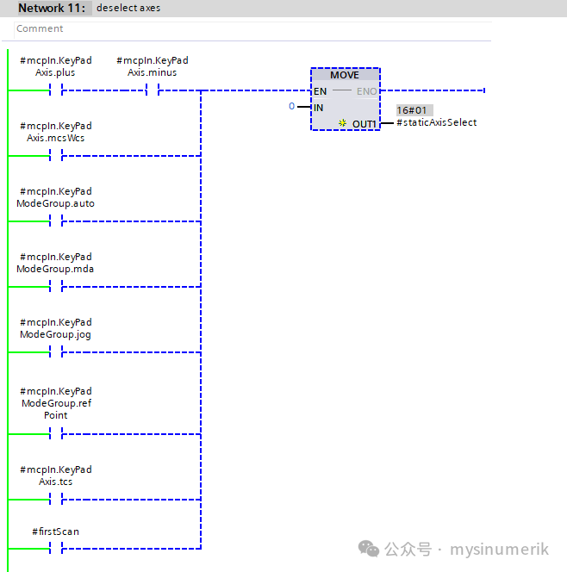The width and height of the screenshot is (567, 572).
Task: Click the IN pin of MOVE block
Action: [x=318, y=108]
